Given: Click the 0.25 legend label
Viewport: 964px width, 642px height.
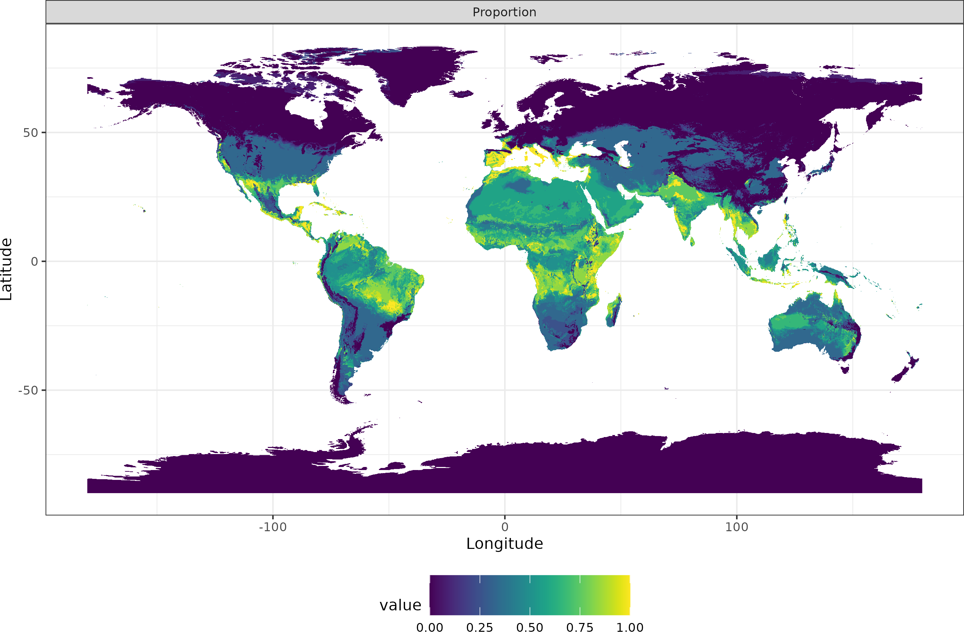Looking at the screenshot, I should click(x=479, y=628).
